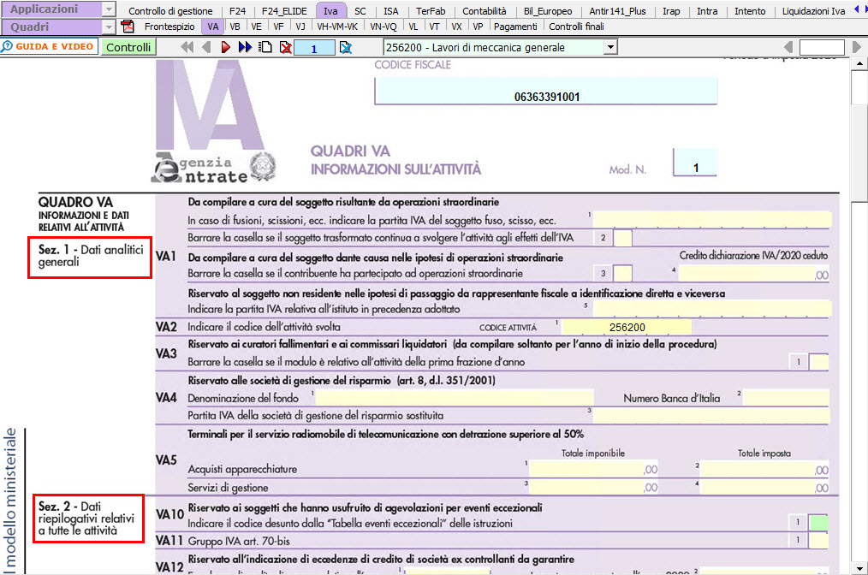The image size is (868, 575).
Task: Open the Contabilità tab
Action: pos(485,11)
